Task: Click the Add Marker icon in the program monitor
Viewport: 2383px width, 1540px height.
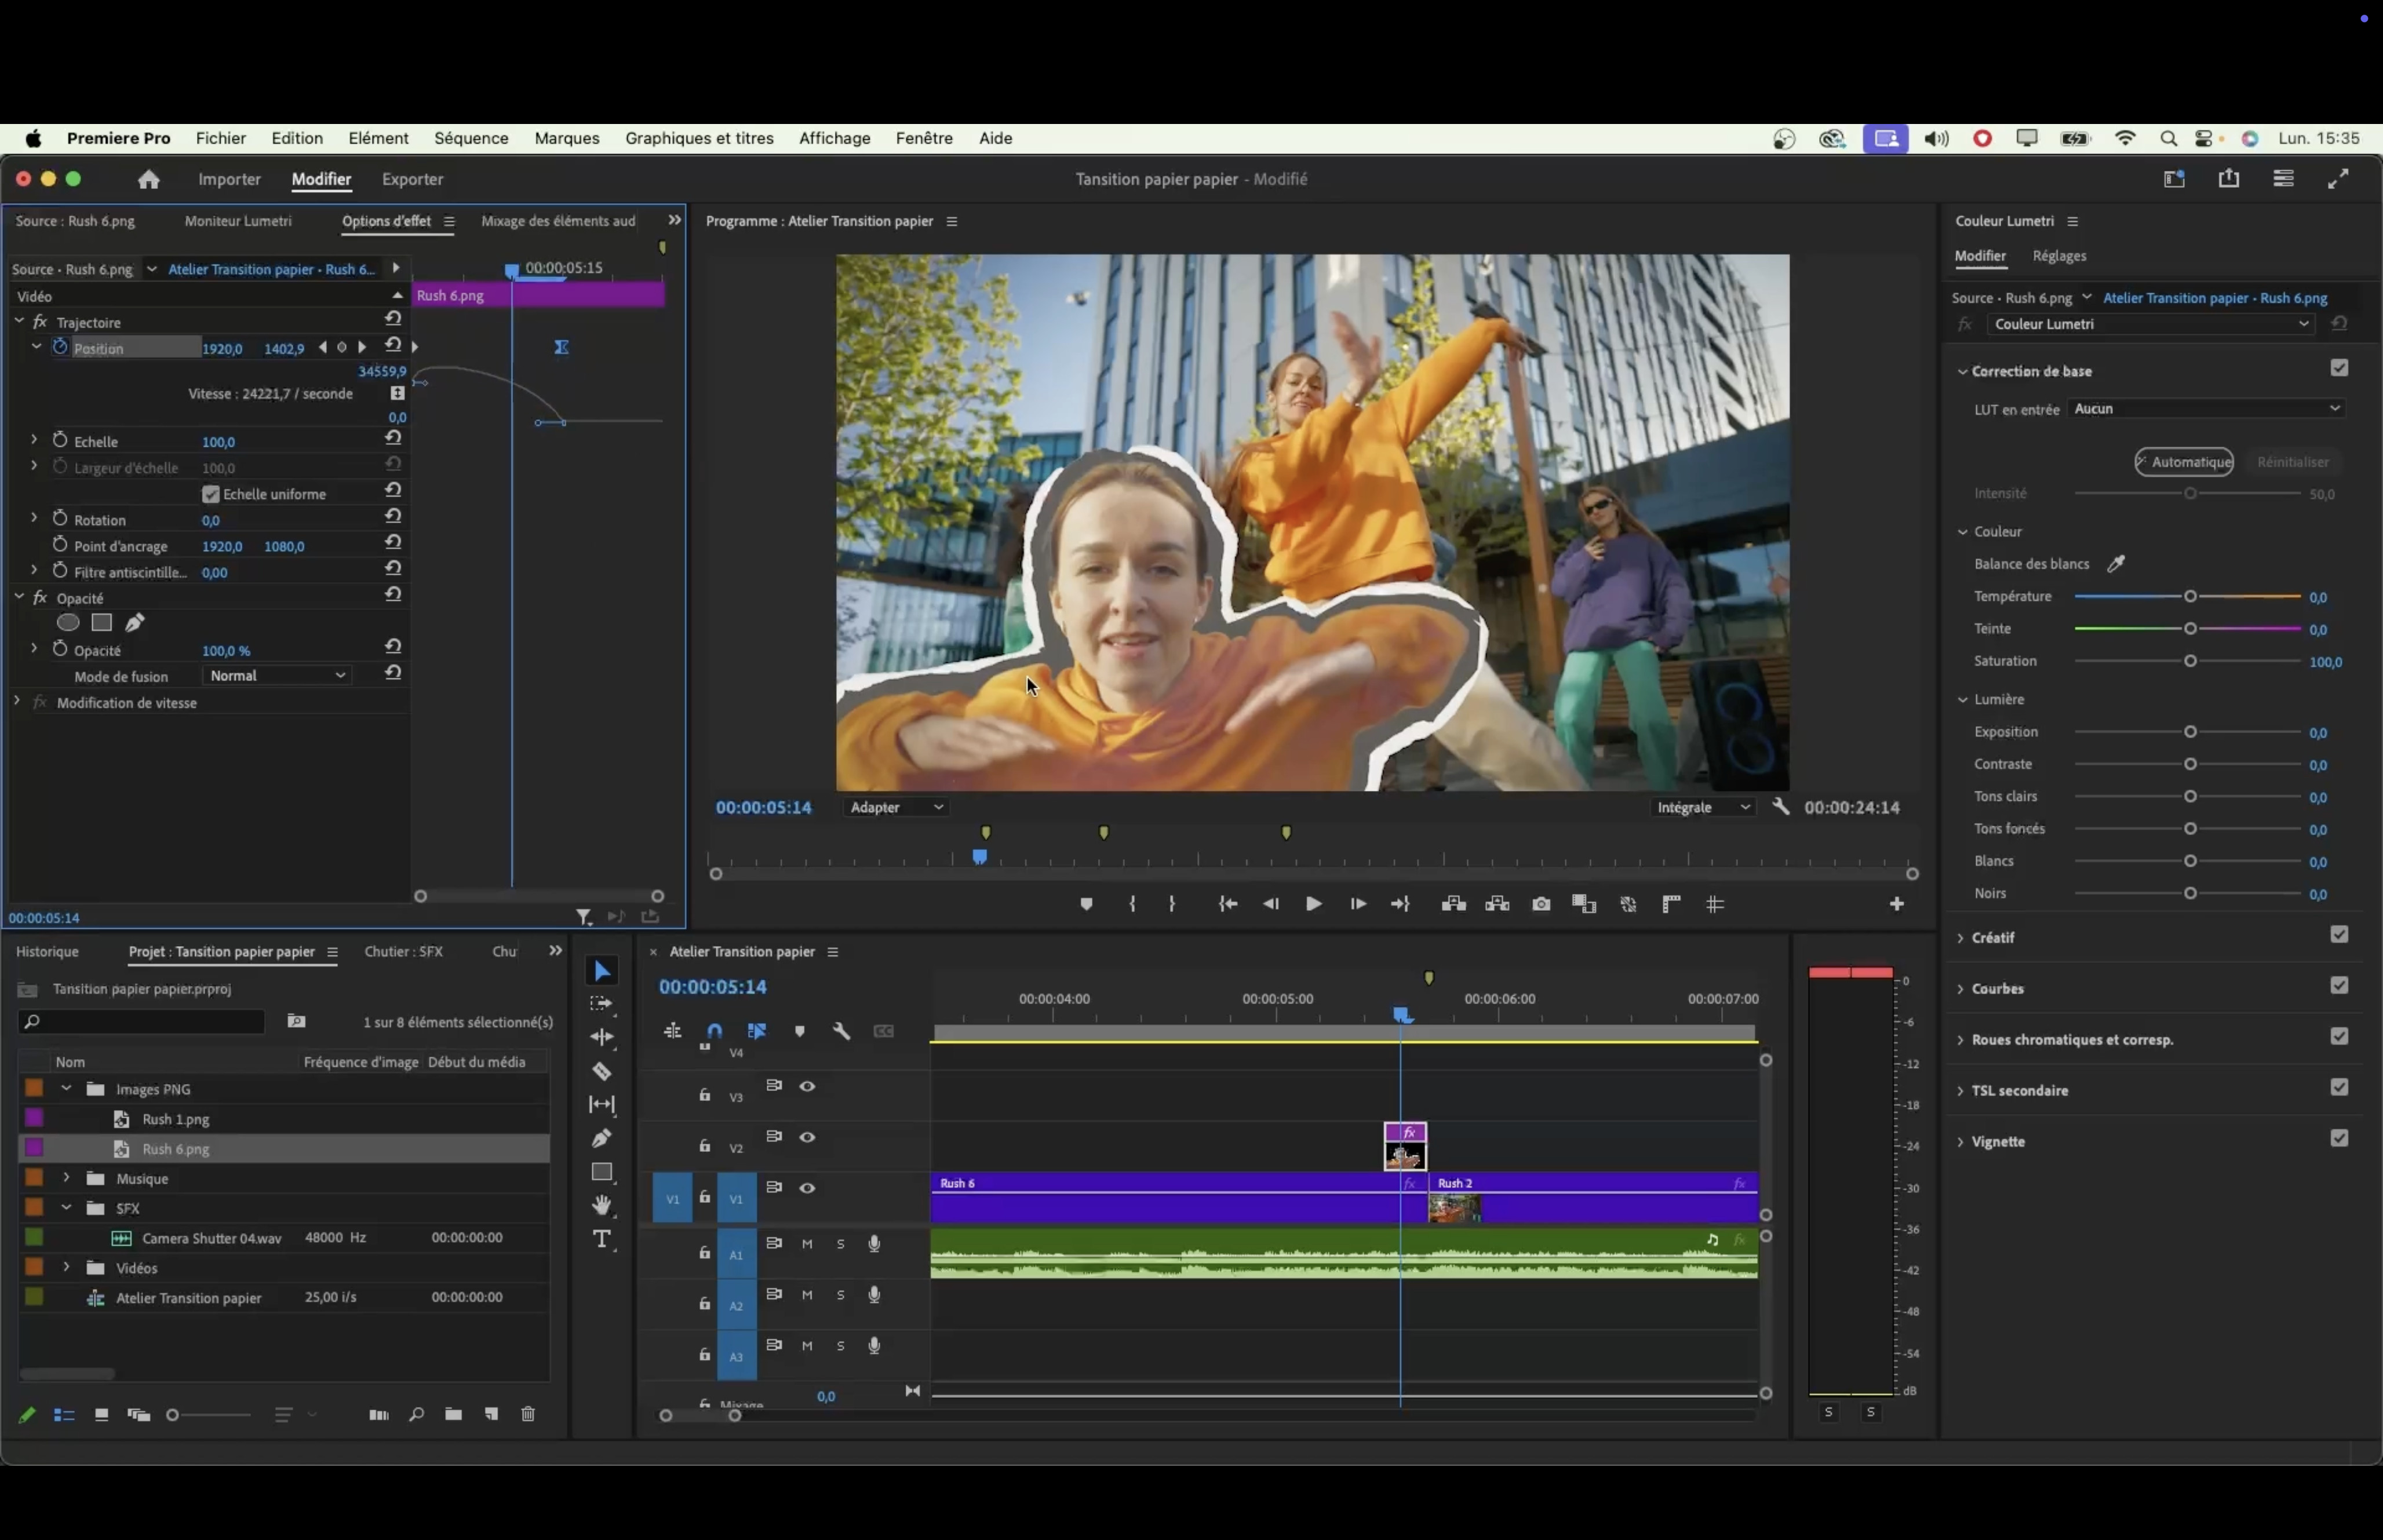Action: (1086, 904)
